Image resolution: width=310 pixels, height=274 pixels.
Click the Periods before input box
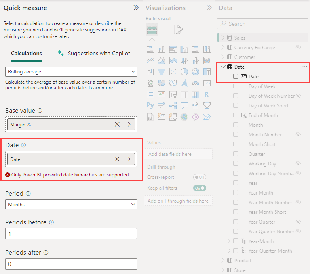(x=71, y=234)
